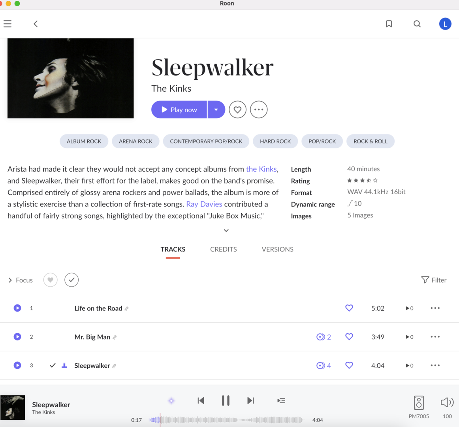Click the Sleepwalker title in now playing
459x427 pixels.
point(51,405)
